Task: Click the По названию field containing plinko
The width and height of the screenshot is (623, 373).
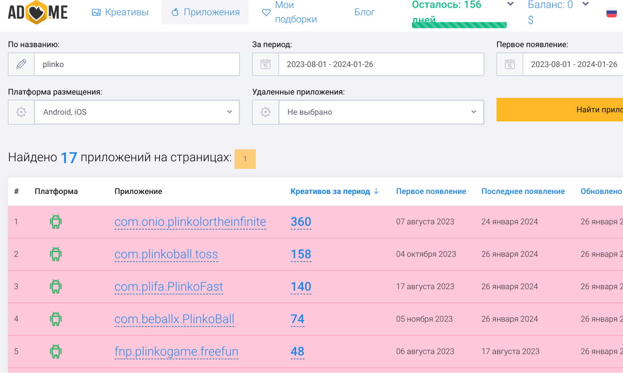Action: pos(137,64)
